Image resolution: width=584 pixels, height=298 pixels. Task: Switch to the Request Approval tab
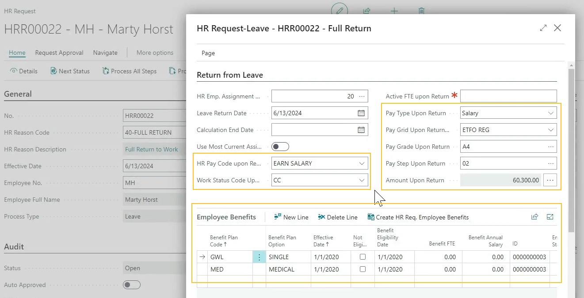[59, 53]
